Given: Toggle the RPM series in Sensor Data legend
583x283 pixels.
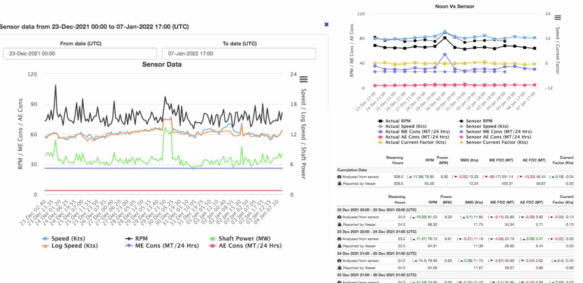Looking at the screenshot, I should click(x=136, y=238).
